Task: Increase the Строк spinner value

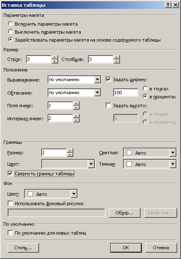Action: (x=55, y=57)
